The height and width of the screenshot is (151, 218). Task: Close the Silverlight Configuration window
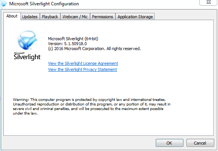209,2
